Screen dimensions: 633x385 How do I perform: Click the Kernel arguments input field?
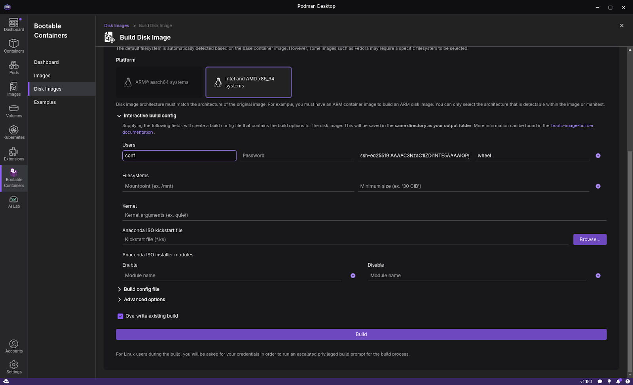364,215
